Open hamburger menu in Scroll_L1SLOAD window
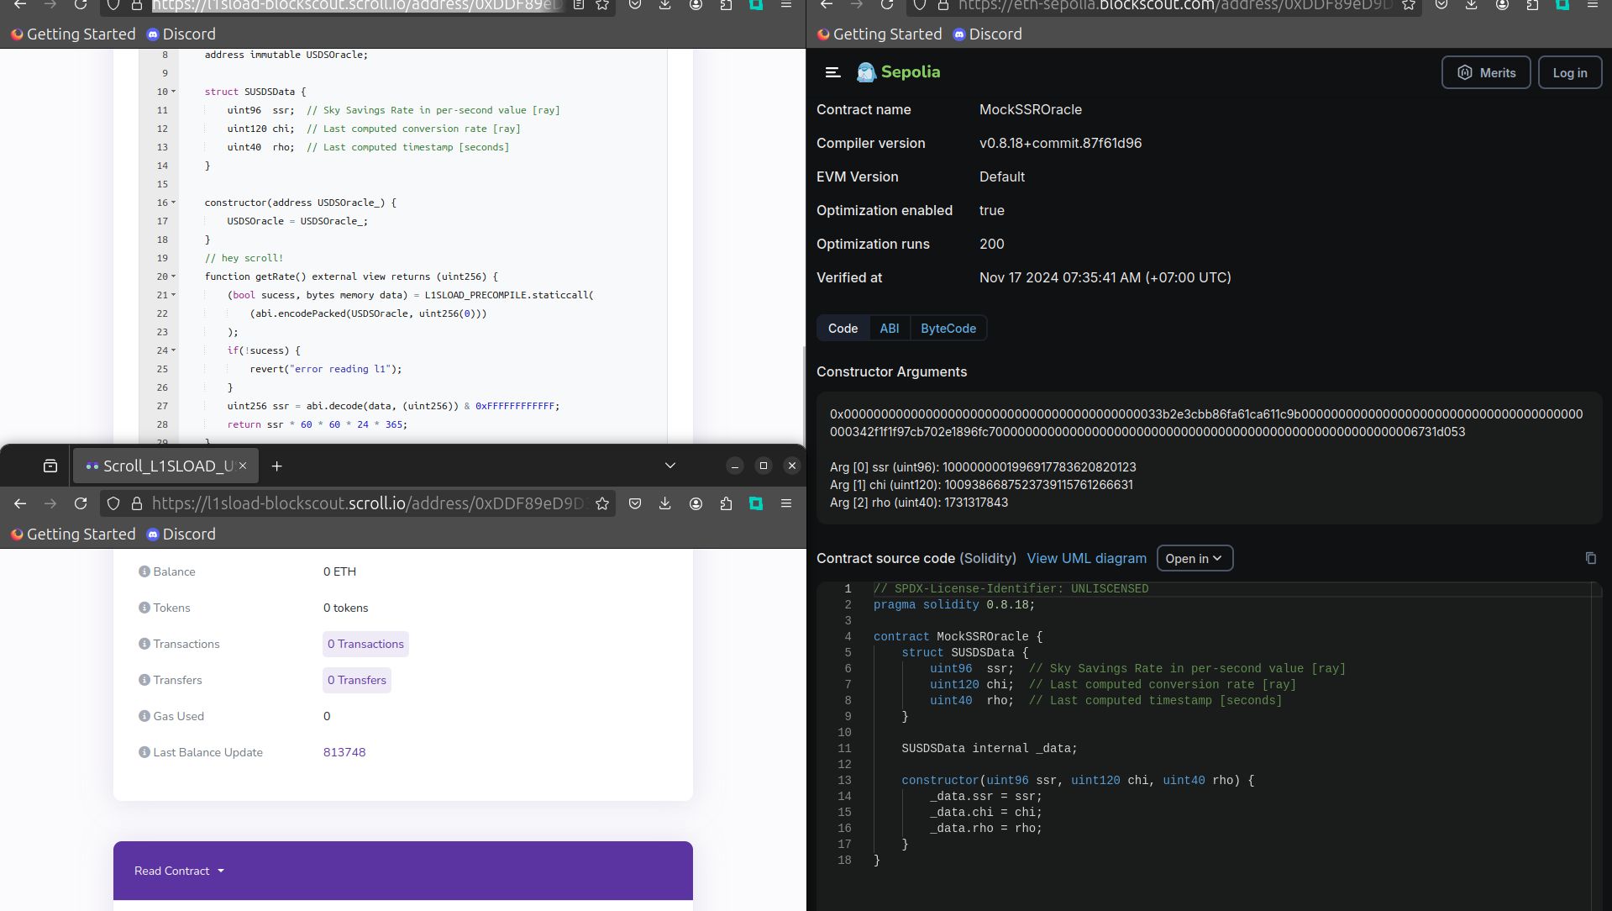 pos(786,503)
